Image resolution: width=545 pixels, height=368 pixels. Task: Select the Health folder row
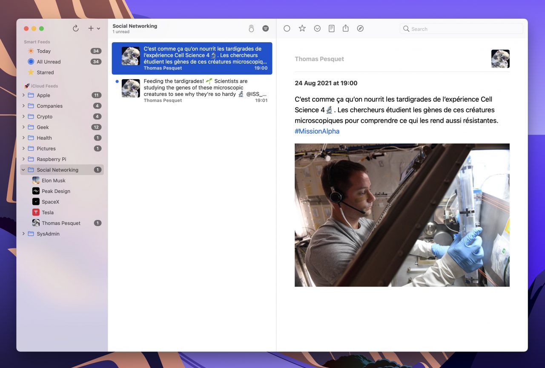62,138
